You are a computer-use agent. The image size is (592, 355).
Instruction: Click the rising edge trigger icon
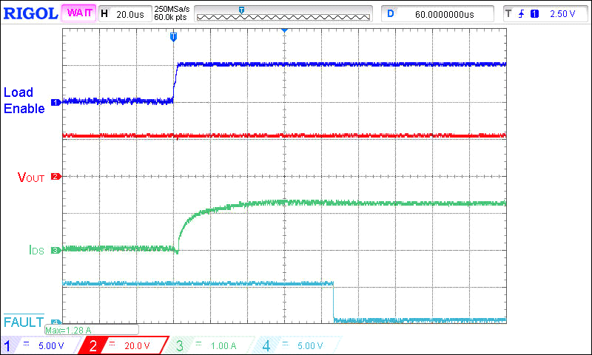pyautogui.click(x=519, y=14)
